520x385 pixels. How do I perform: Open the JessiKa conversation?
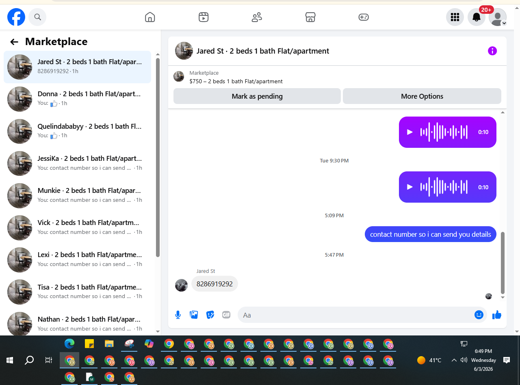[x=77, y=163]
